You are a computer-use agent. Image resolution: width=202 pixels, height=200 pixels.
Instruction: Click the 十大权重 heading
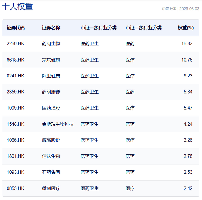(x=17, y=7)
